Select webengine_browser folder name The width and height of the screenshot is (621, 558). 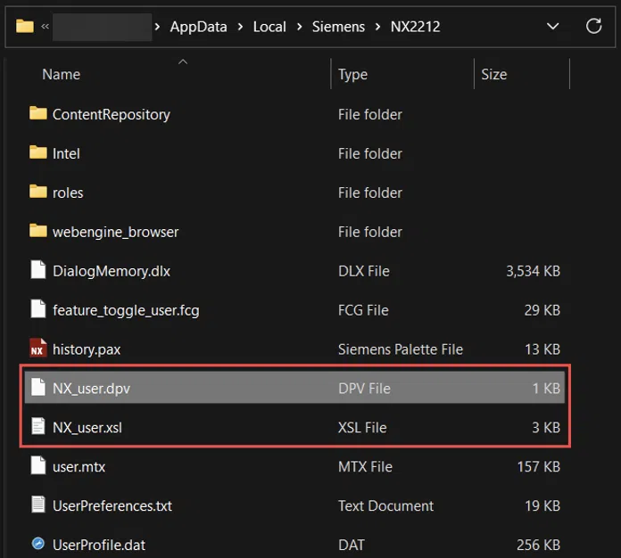[x=115, y=232]
